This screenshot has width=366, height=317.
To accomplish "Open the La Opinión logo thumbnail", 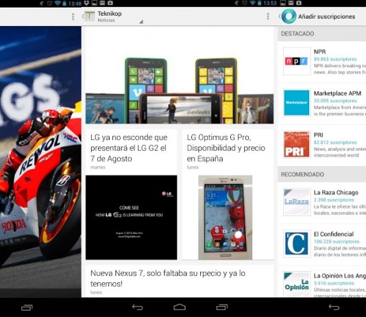I will pyautogui.click(x=297, y=284).
